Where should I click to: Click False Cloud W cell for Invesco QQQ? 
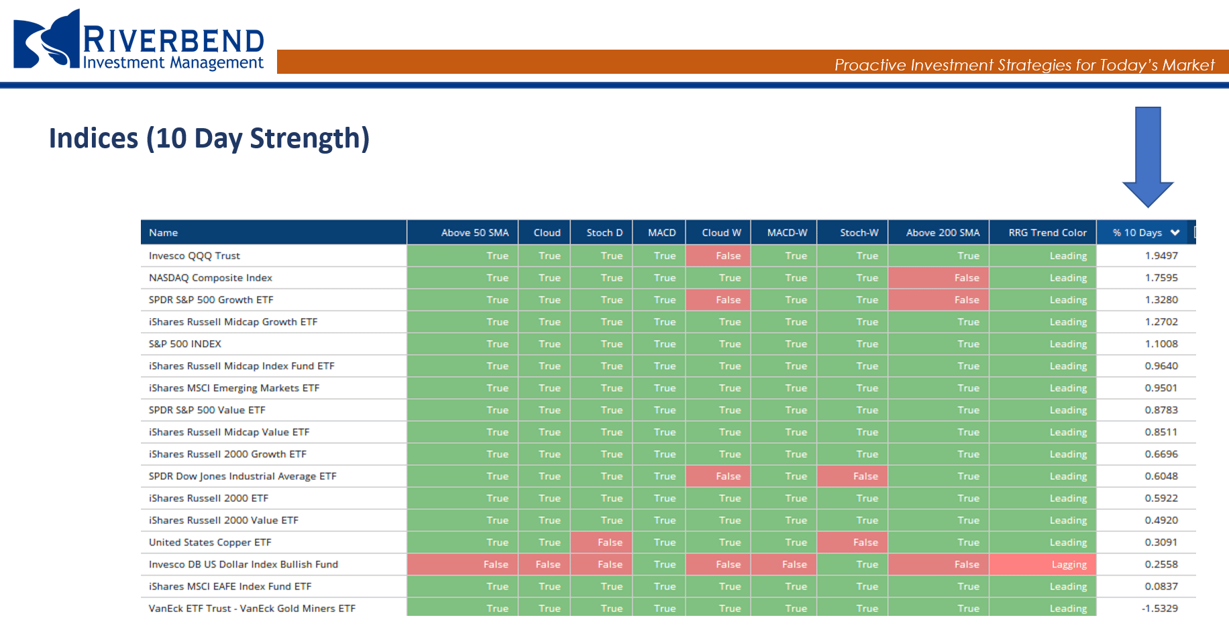(x=718, y=256)
